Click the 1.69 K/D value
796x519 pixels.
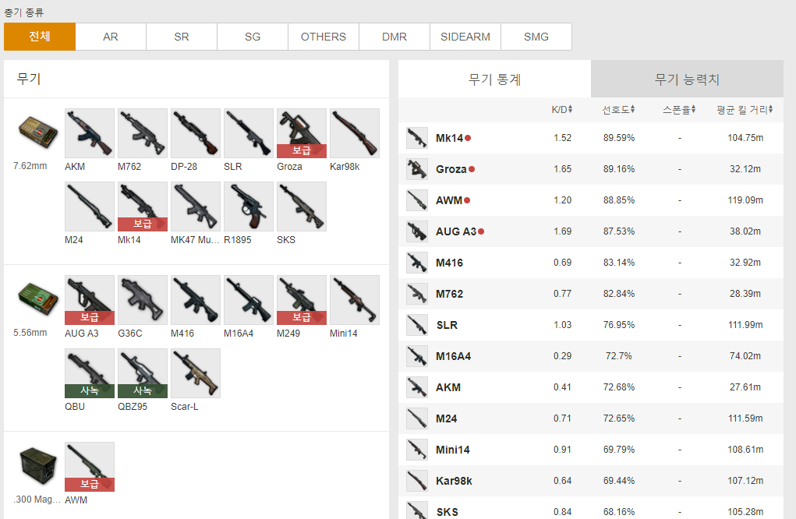(562, 231)
